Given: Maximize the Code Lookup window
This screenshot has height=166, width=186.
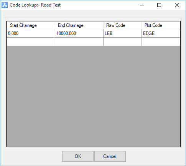Looking at the screenshot, I should pyautogui.click(x=159, y=5).
